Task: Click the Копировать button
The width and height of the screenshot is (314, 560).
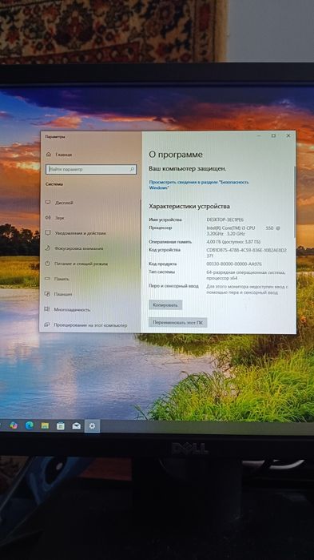Action: 165,305
